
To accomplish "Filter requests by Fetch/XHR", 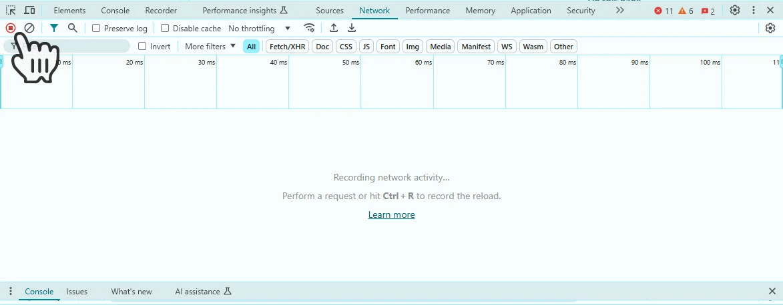I will [x=287, y=47].
